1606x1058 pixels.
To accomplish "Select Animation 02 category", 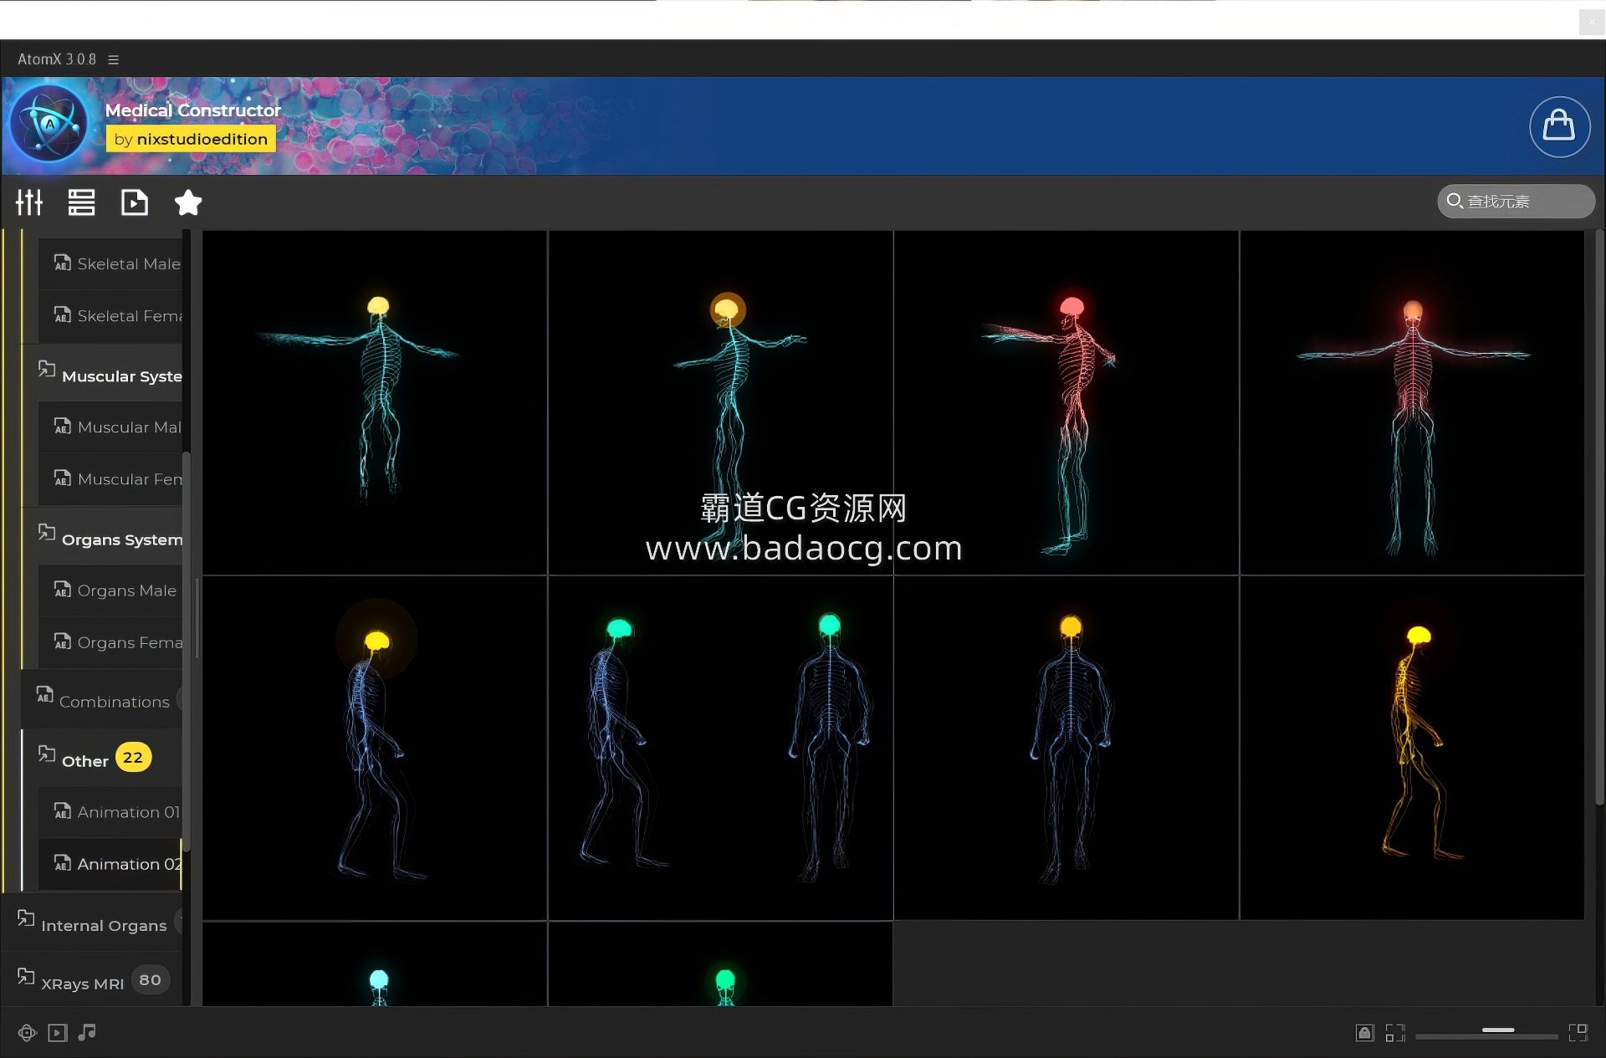I will (110, 864).
